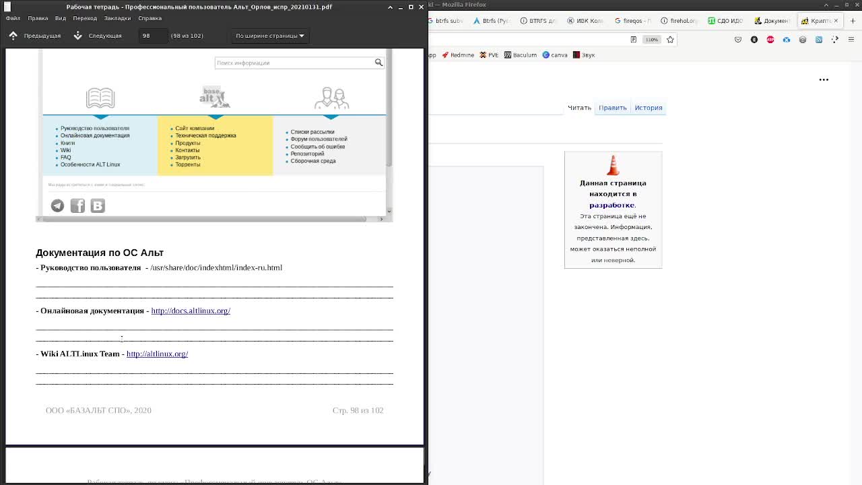Click the VK icon in the page
The image size is (862, 485).
pos(98,205)
